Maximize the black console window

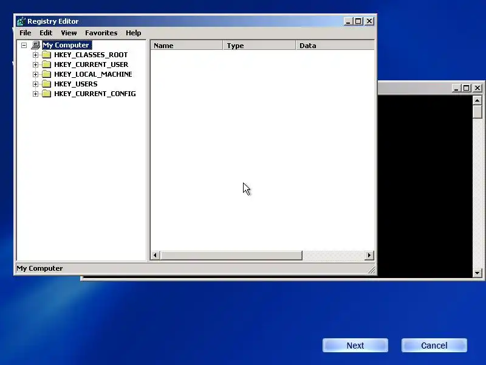pos(466,88)
